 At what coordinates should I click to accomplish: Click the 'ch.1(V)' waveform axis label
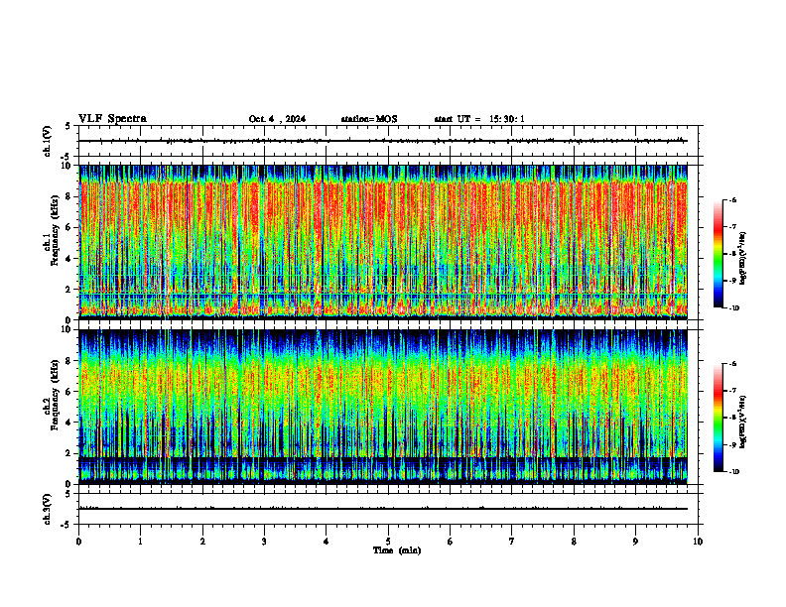point(47,141)
